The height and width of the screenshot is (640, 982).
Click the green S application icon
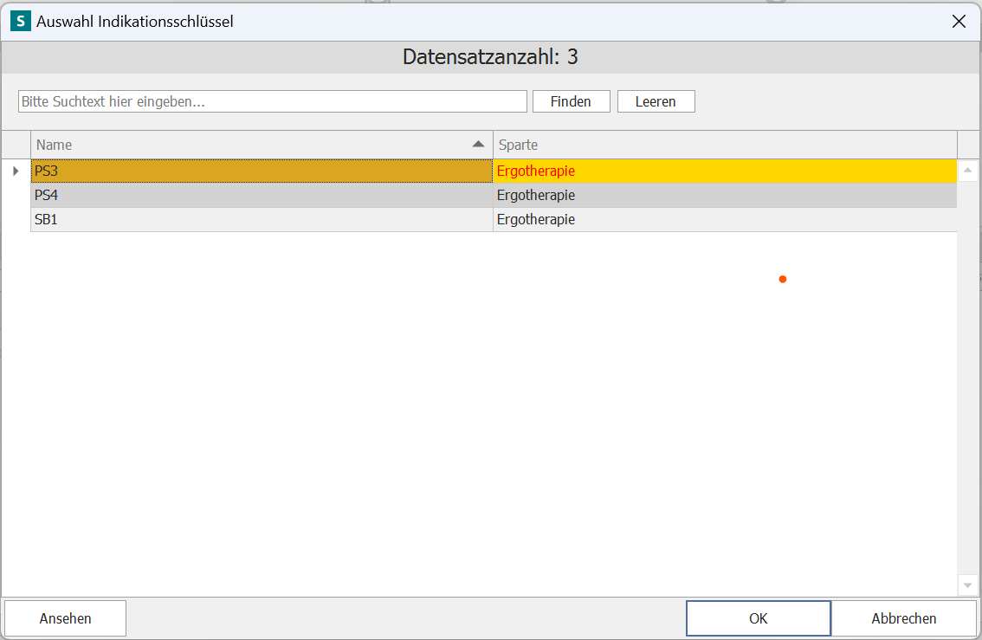(x=21, y=22)
